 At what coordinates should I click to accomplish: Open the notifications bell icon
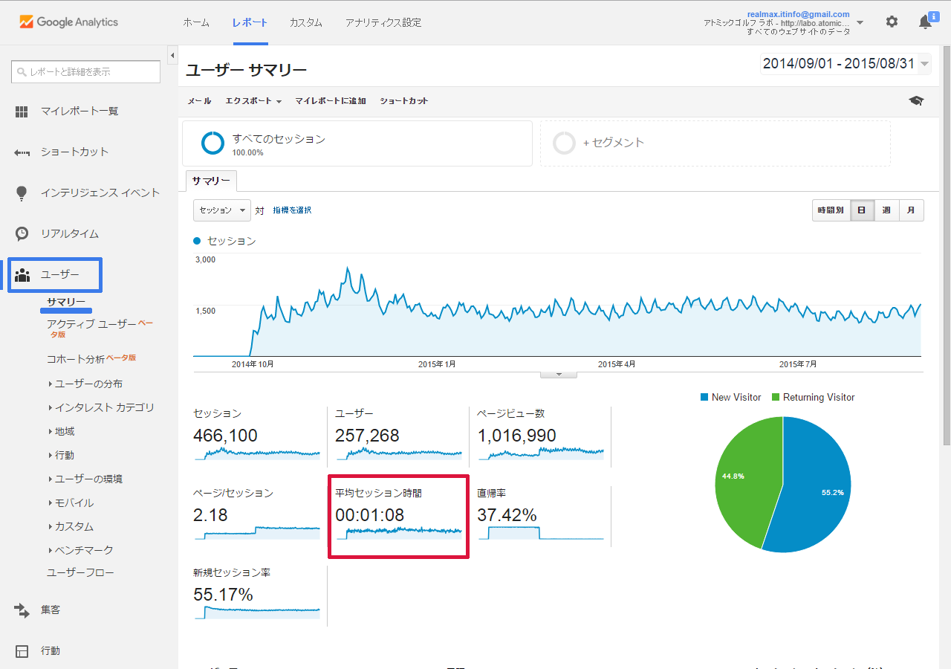click(925, 22)
